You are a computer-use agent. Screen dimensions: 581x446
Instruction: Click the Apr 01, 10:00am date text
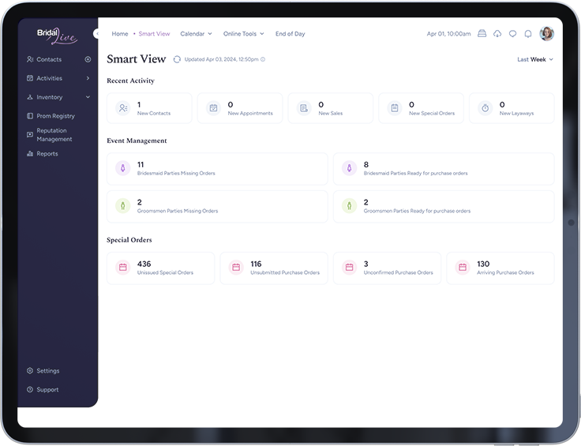(448, 34)
